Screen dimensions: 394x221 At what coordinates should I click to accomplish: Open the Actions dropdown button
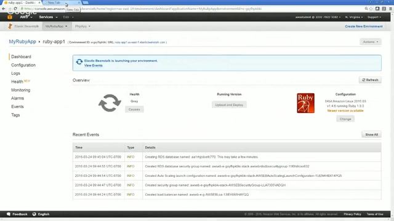click(x=371, y=42)
